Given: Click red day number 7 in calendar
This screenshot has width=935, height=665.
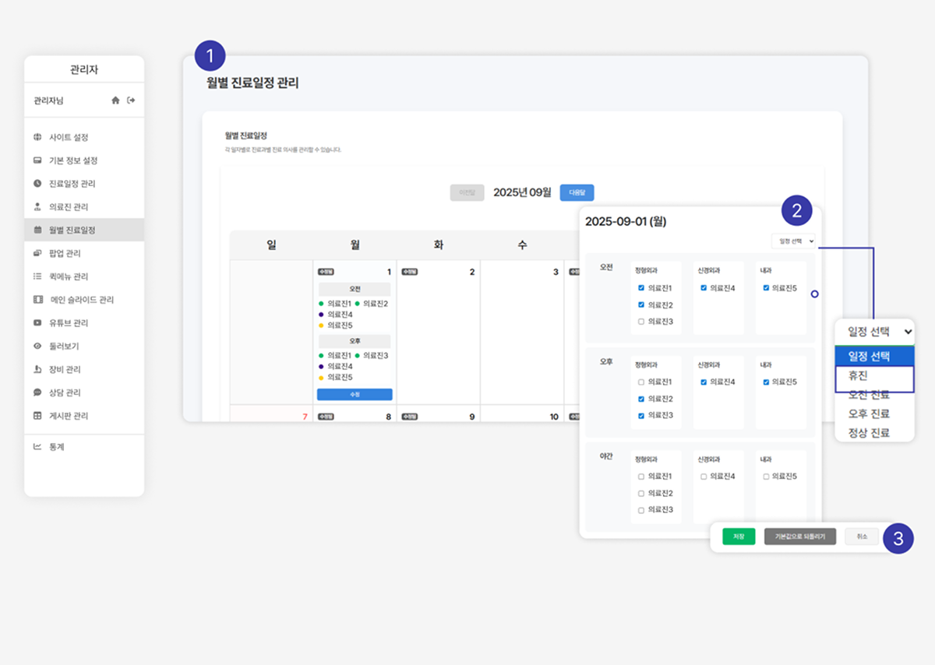Looking at the screenshot, I should (x=305, y=417).
